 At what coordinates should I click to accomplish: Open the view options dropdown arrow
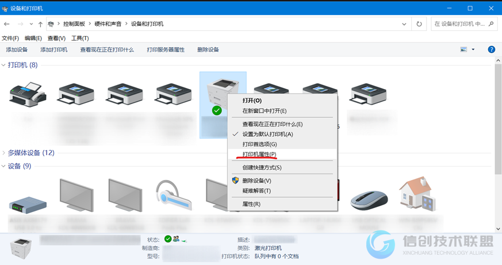tap(473, 49)
